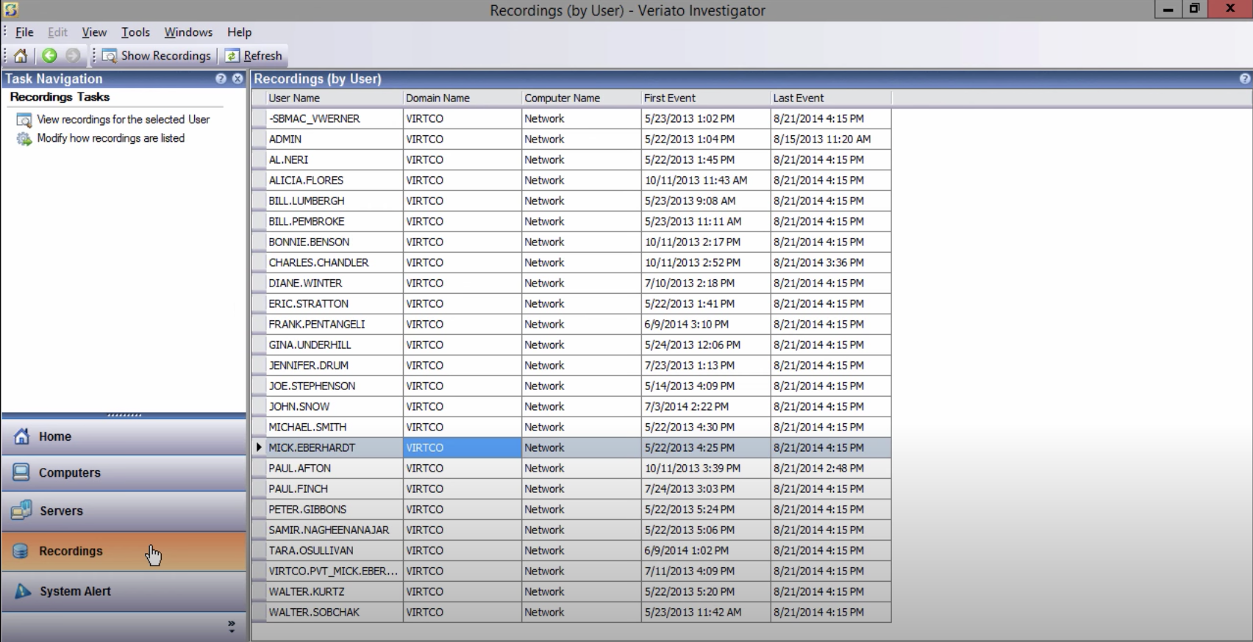The image size is (1253, 642).
Task: Sort by Computer Name column header
Action: tap(581, 98)
